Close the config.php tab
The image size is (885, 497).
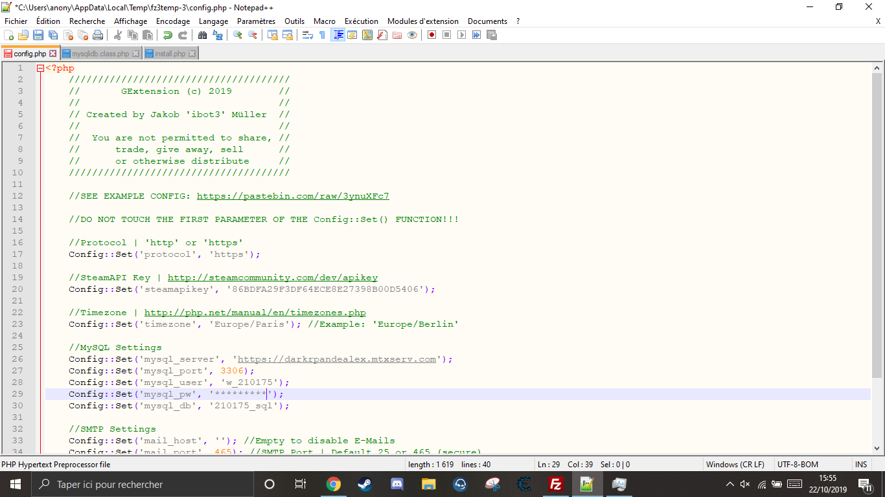click(x=53, y=54)
